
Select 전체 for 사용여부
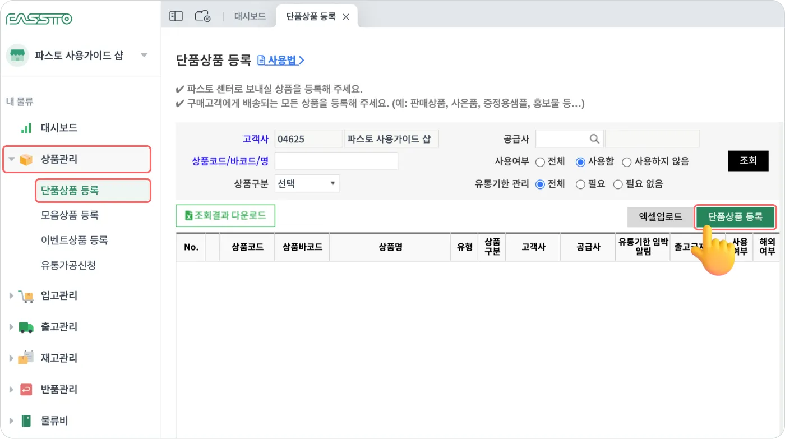pos(540,162)
